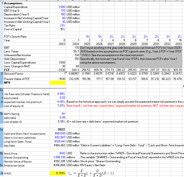Select Less: Capital Expenditures value 1,500
Viewport: 184px width, 177px height.
tap(62, 62)
